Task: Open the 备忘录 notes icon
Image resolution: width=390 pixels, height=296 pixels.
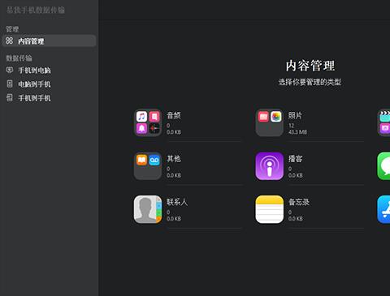Action: point(269,209)
